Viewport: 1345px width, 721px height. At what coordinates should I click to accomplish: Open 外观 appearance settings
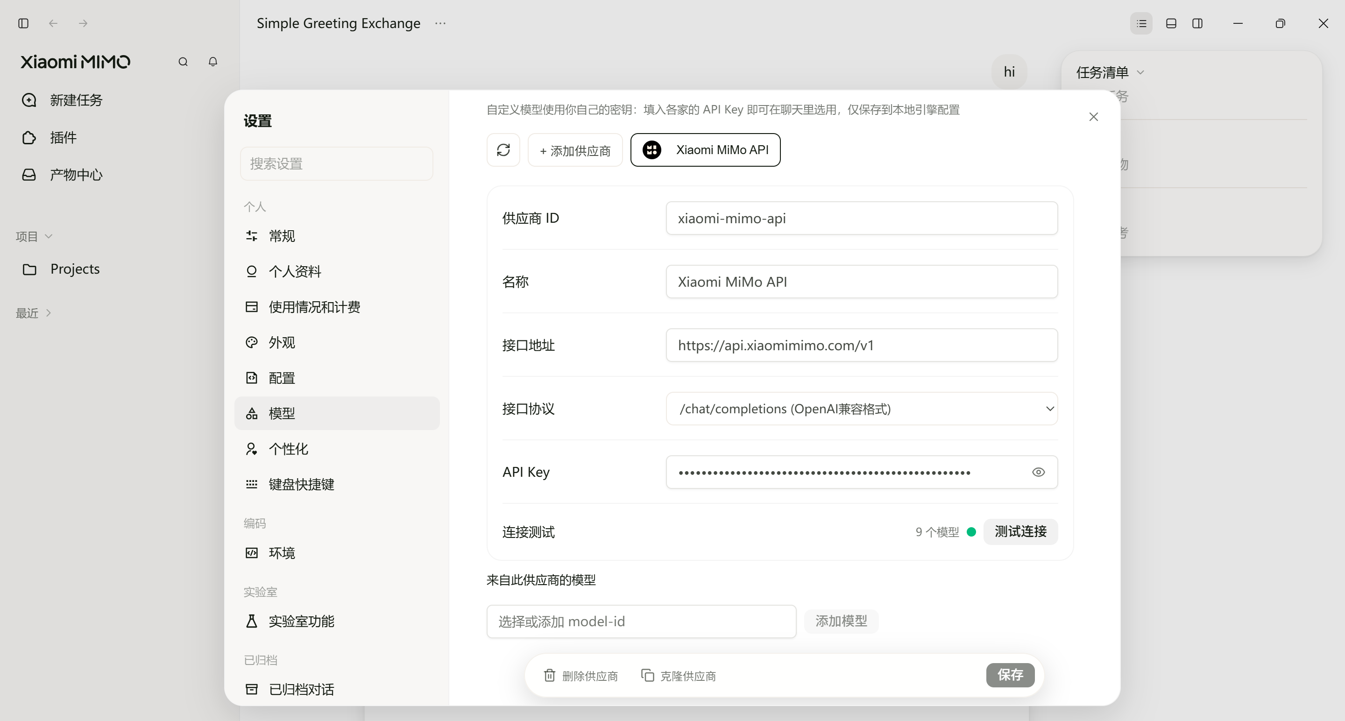pyautogui.click(x=337, y=342)
